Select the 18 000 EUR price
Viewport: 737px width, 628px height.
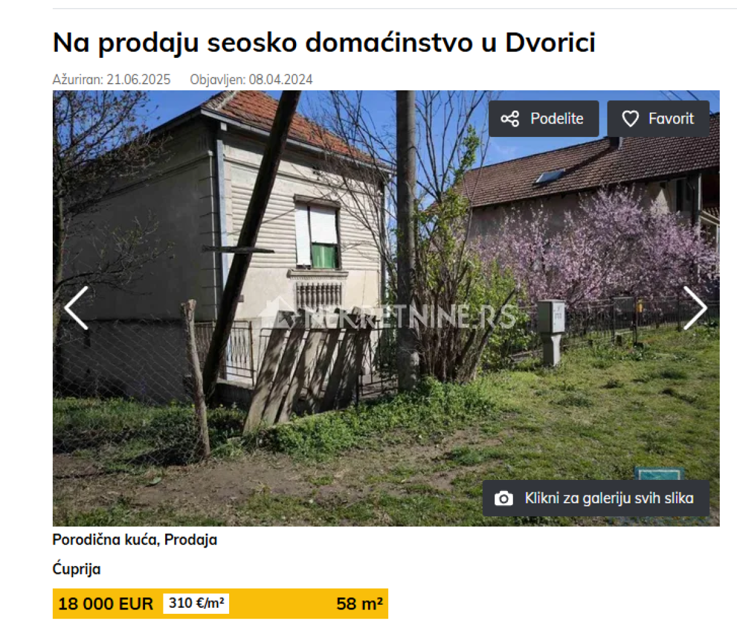pos(106,604)
